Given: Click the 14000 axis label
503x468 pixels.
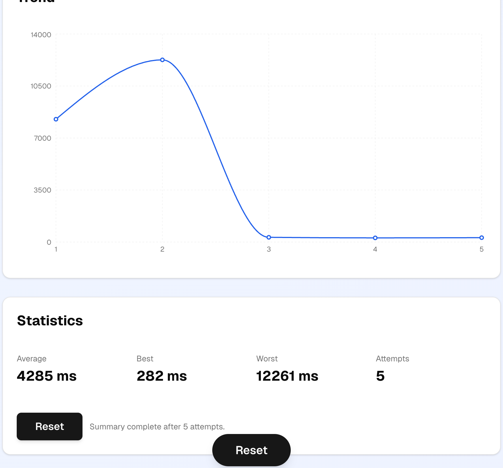Looking at the screenshot, I should pos(41,35).
